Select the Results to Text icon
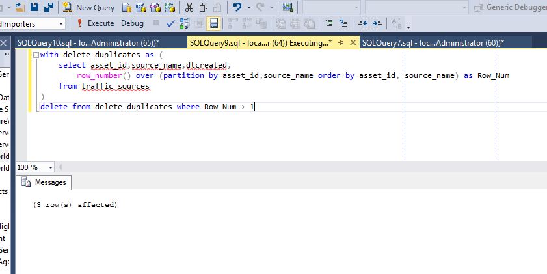This screenshot has width=547, height=274. coord(281,23)
